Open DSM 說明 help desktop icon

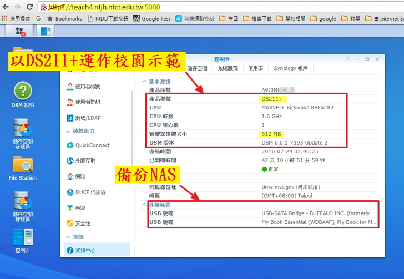pyautogui.click(x=23, y=94)
